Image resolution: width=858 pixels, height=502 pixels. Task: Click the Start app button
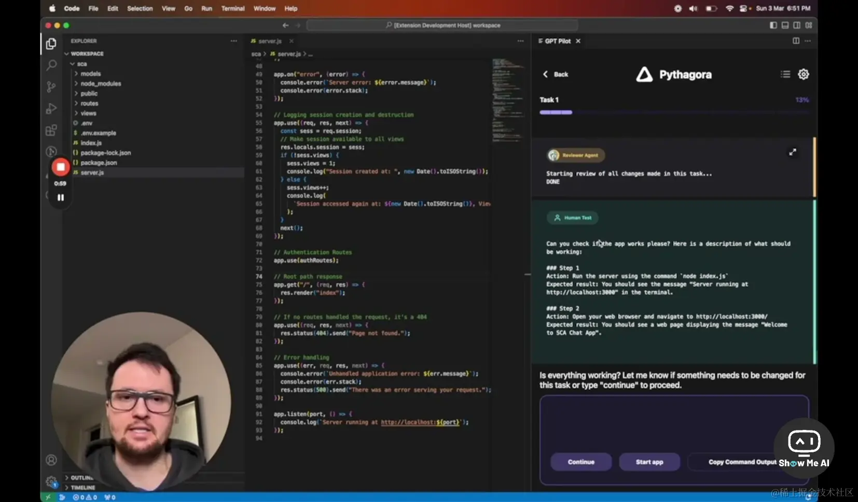coord(649,462)
